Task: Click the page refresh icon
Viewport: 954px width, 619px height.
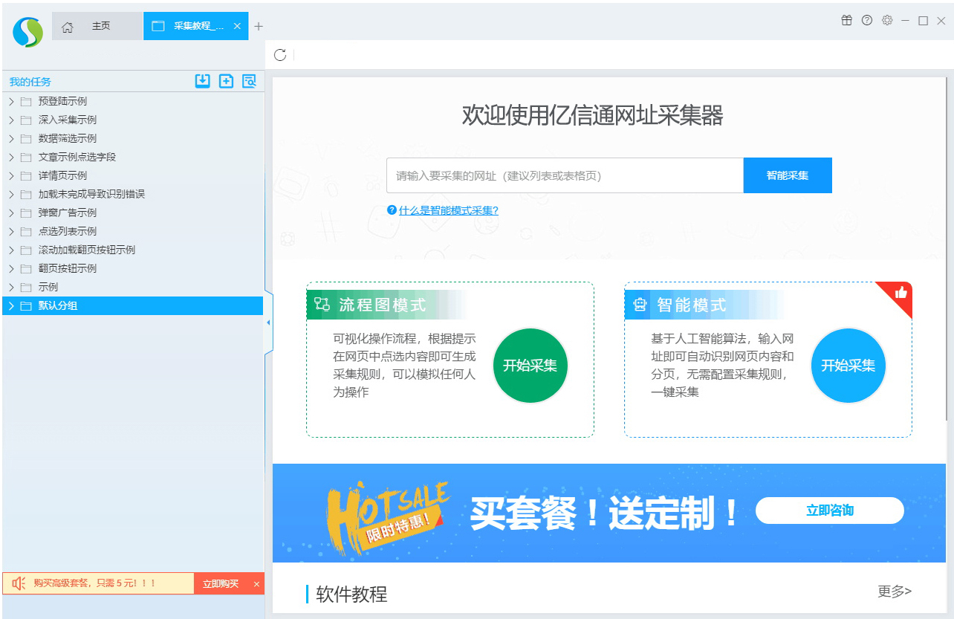Action: 280,55
